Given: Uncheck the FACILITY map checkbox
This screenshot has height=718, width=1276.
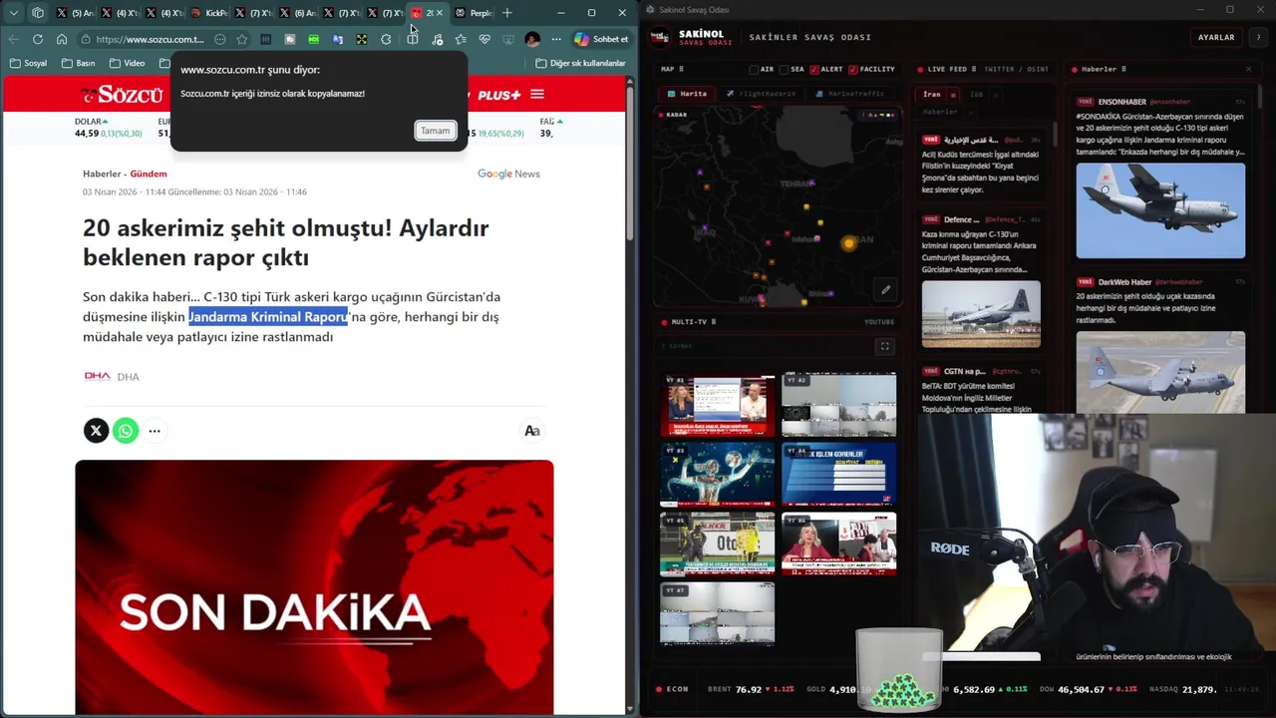Looking at the screenshot, I should [852, 70].
